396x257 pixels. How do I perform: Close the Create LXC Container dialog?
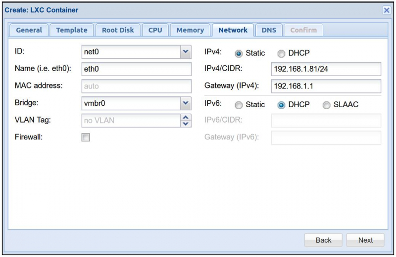point(387,10)
